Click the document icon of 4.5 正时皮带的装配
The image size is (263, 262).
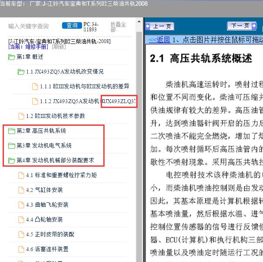(x=21, y=235)
